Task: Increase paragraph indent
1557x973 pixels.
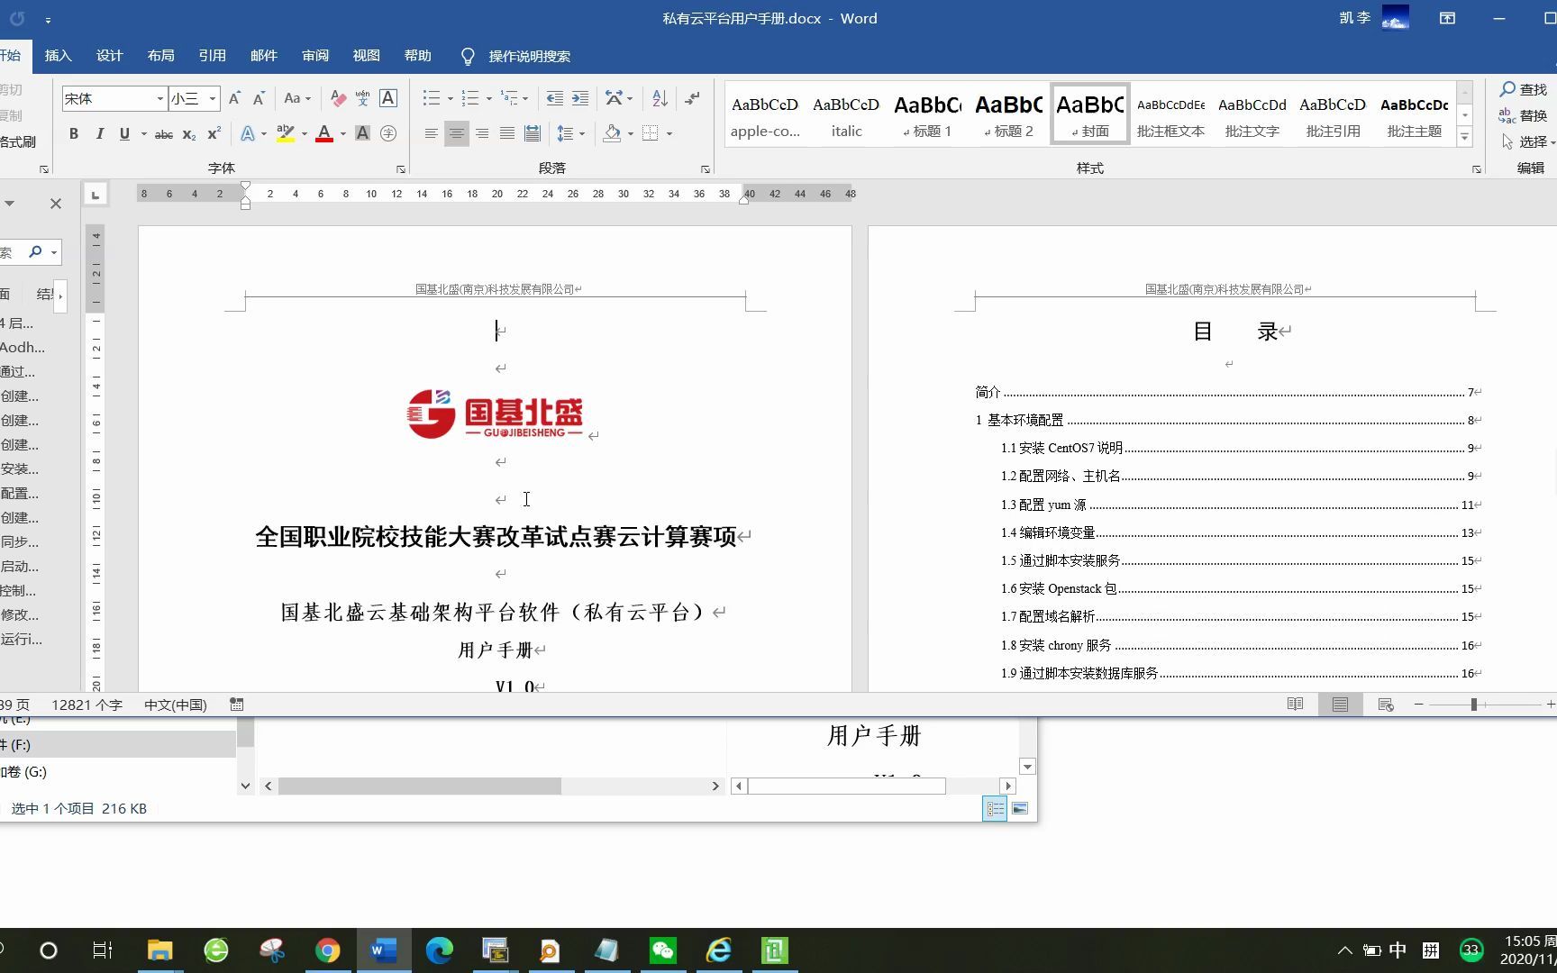Action: tap(580, 98)
